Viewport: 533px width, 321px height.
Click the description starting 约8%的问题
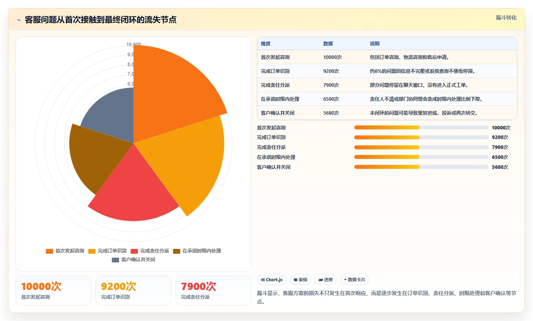pos(422,71)
